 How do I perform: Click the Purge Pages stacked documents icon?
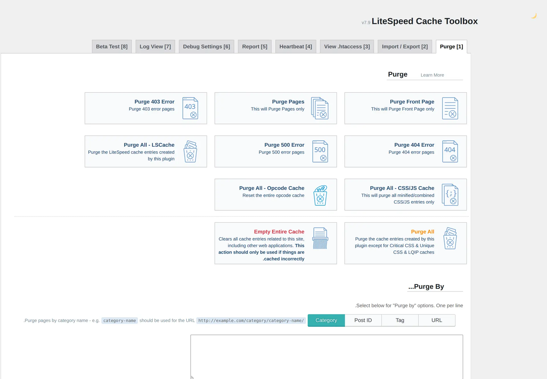pos(320,108)
